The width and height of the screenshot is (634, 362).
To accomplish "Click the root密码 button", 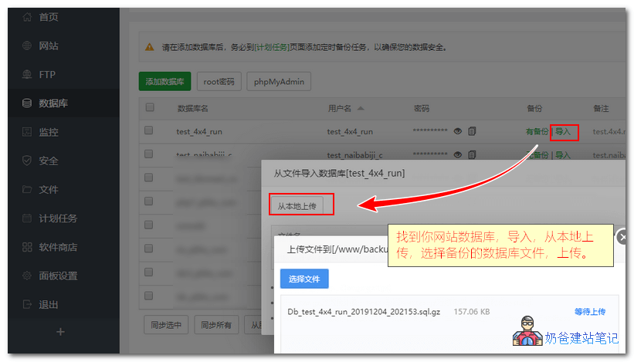I will pyautogui.click(x=219, y=81).
